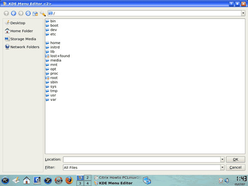This screenshot has height=186, width=248.
Task: Switch to Citrix Howto PCLinuxOS task
Action: pos(118,177)
